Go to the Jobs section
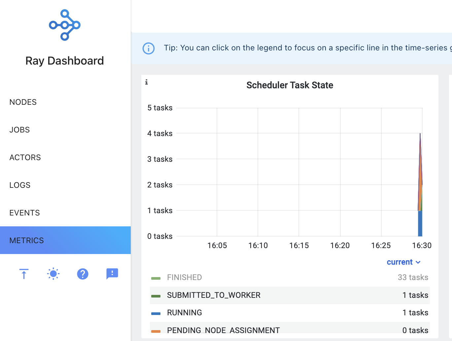The height and width of the screenshot is (341, 452). [x=20, y=130]
